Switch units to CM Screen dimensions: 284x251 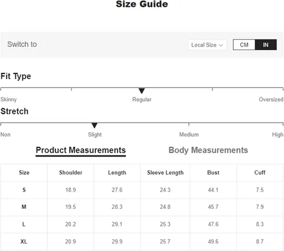pos(244,45)
